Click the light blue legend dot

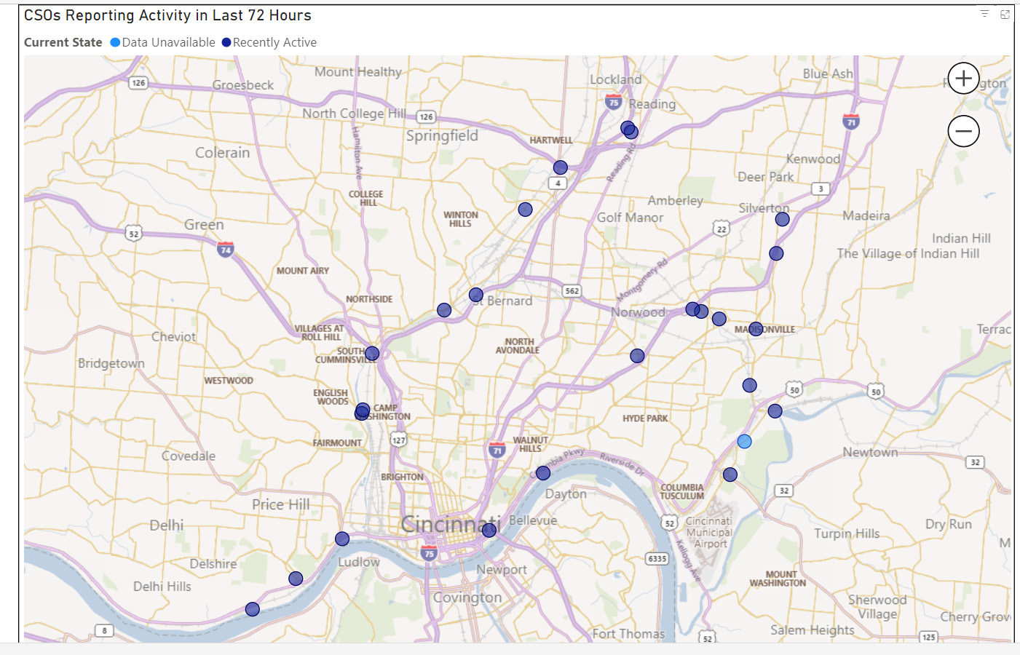[115, 42]
